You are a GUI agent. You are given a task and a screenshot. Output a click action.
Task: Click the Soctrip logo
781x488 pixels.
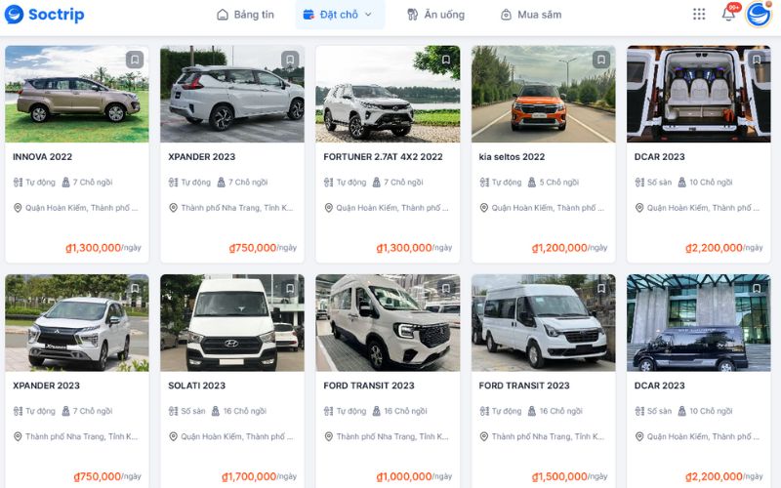(x=44, y=15)
